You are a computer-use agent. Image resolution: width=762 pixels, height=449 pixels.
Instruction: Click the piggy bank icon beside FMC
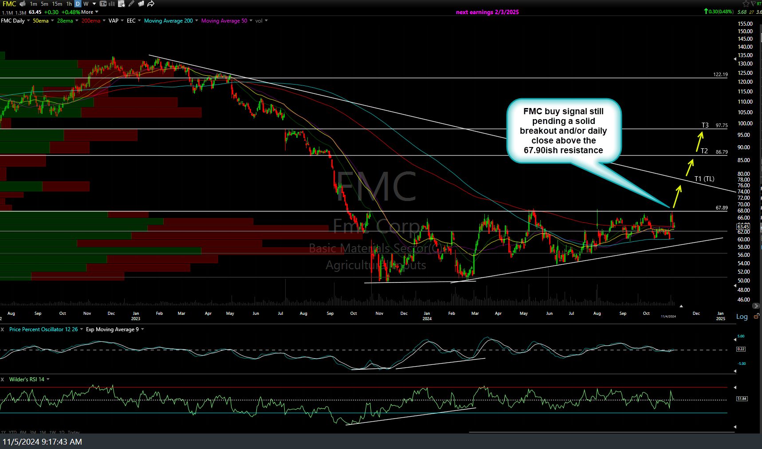coord(23,4)
